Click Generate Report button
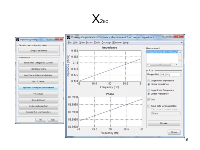 coord(38,100)
